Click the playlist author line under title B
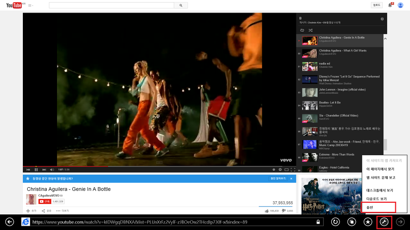This screenshot has width=410, height=230. [x=320, y=22]
